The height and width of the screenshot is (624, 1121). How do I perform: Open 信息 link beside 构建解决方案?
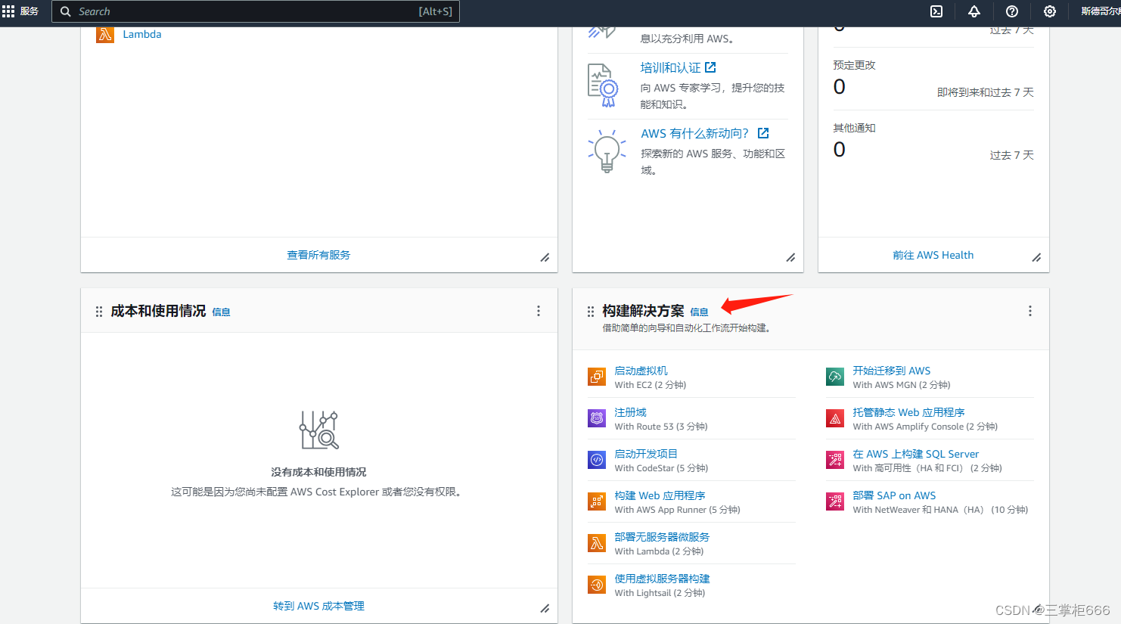pos(699,312)
